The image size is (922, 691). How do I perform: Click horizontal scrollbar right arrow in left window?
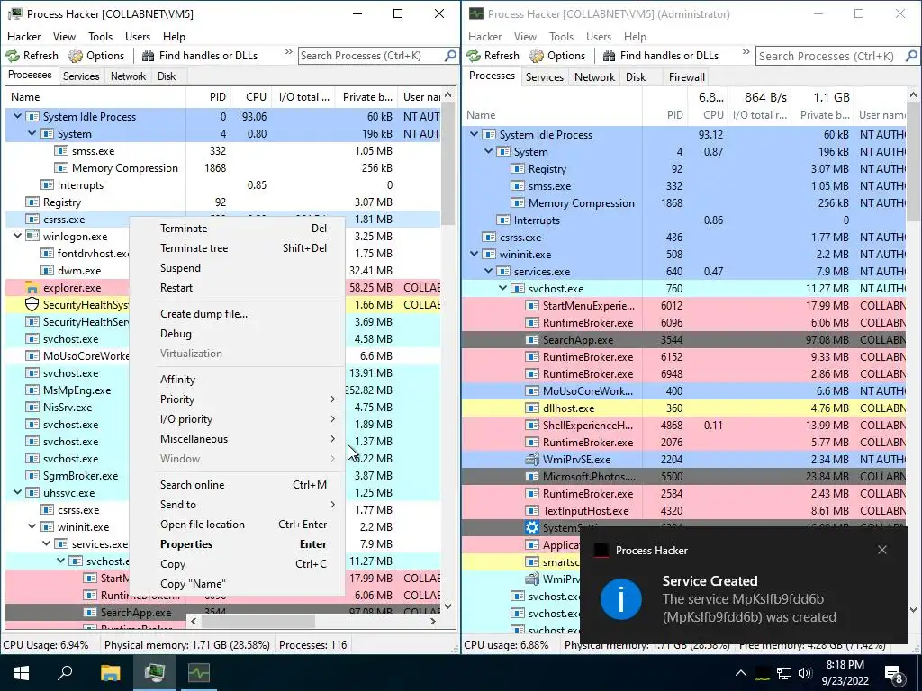[x=433, y=621]
